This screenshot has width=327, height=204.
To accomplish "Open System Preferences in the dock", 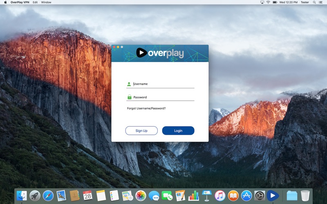I will pos(260,196).
